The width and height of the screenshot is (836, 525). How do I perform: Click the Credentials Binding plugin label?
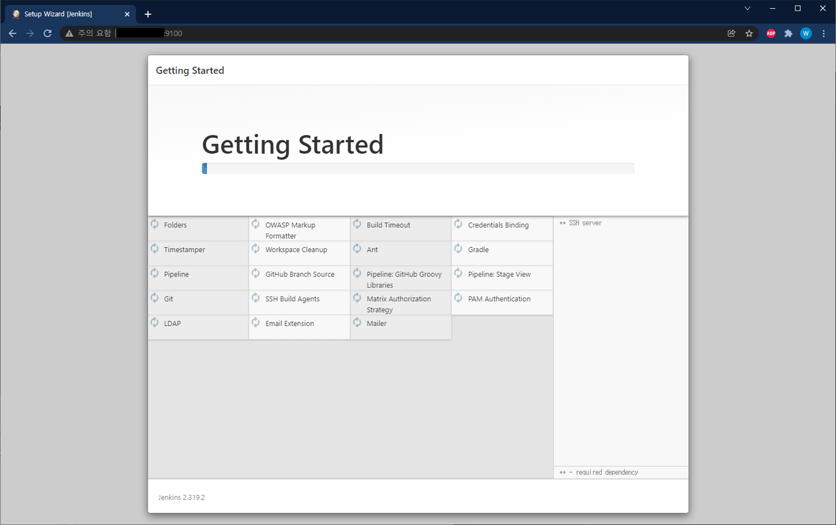coord(498,225)
